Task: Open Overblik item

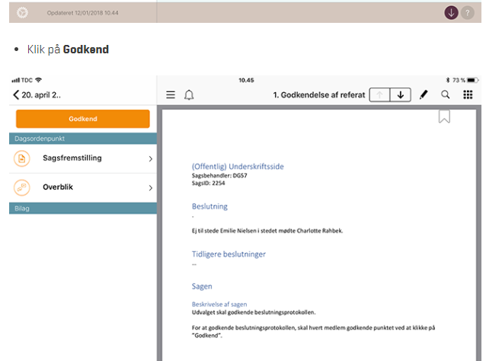Action: click(59, 187)
